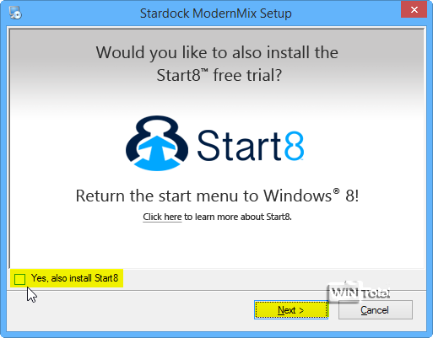Click the Start8 circular logo emblem
The width and height of the screenshot is (433, 338).
[x=157, y=143]
